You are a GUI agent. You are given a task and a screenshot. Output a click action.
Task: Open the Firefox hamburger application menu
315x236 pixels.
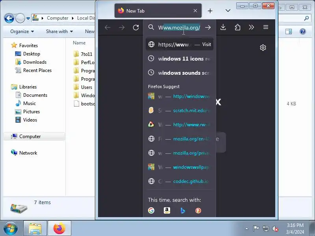pyautogui.click(x=265, y=27)
